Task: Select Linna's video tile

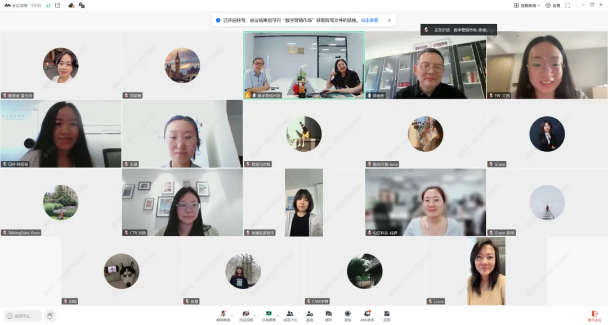Action: pyautogui.click(x=486, y=271)
